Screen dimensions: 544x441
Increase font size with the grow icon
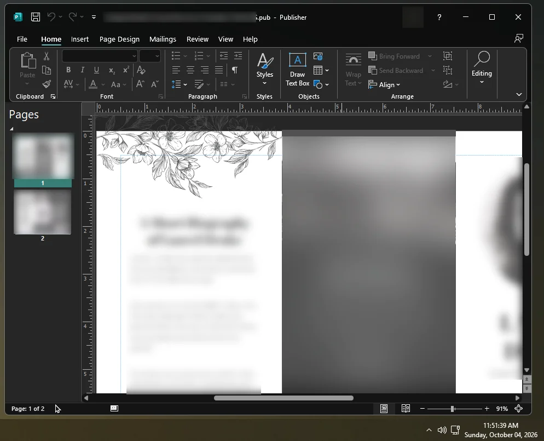[140, 84]
